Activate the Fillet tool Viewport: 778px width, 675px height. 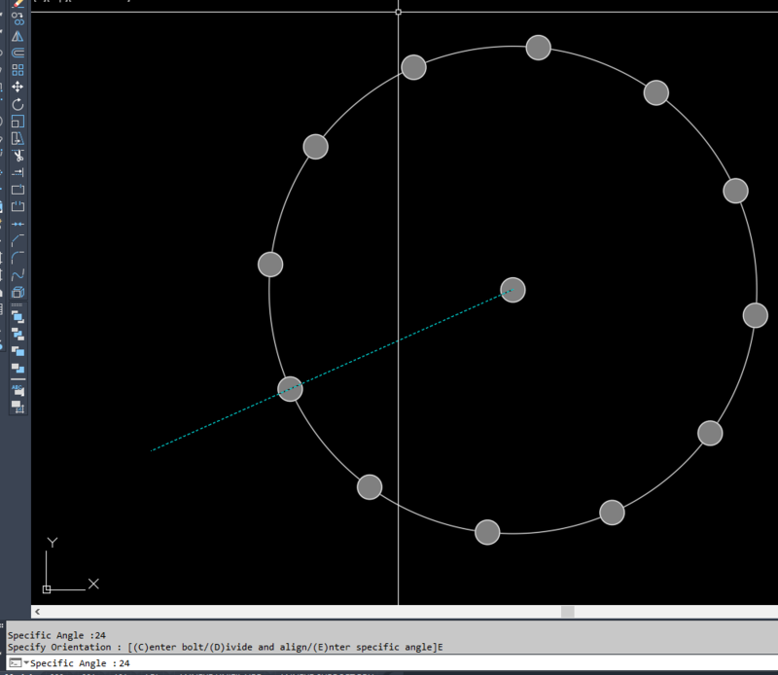click(18, 258)
